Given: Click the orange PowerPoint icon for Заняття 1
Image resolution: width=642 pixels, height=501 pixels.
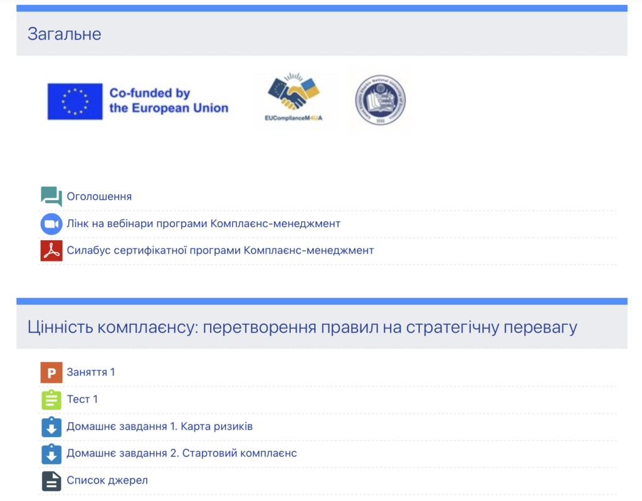Looking at the screenshot, I should [51, 372].
